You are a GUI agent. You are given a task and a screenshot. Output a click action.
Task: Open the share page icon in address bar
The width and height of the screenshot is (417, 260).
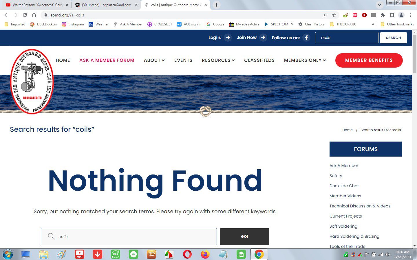(325, 15)
